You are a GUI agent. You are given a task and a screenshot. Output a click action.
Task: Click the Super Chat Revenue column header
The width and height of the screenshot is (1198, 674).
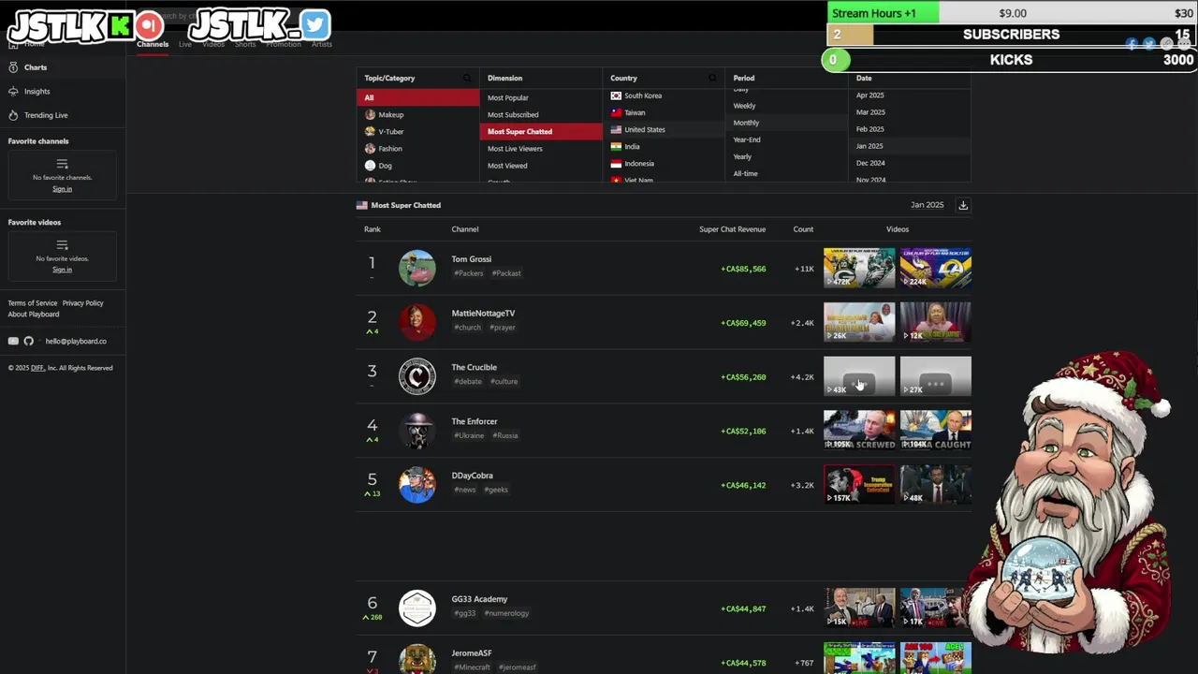point(732,229)
